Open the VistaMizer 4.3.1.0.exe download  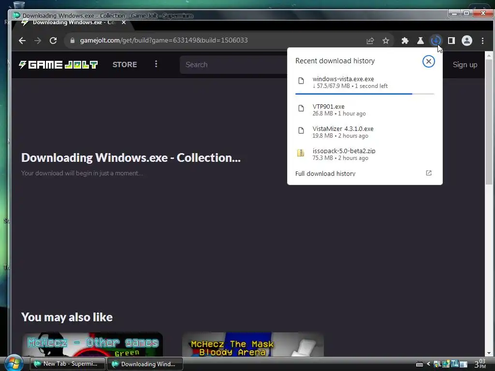(x=364, y=132)
